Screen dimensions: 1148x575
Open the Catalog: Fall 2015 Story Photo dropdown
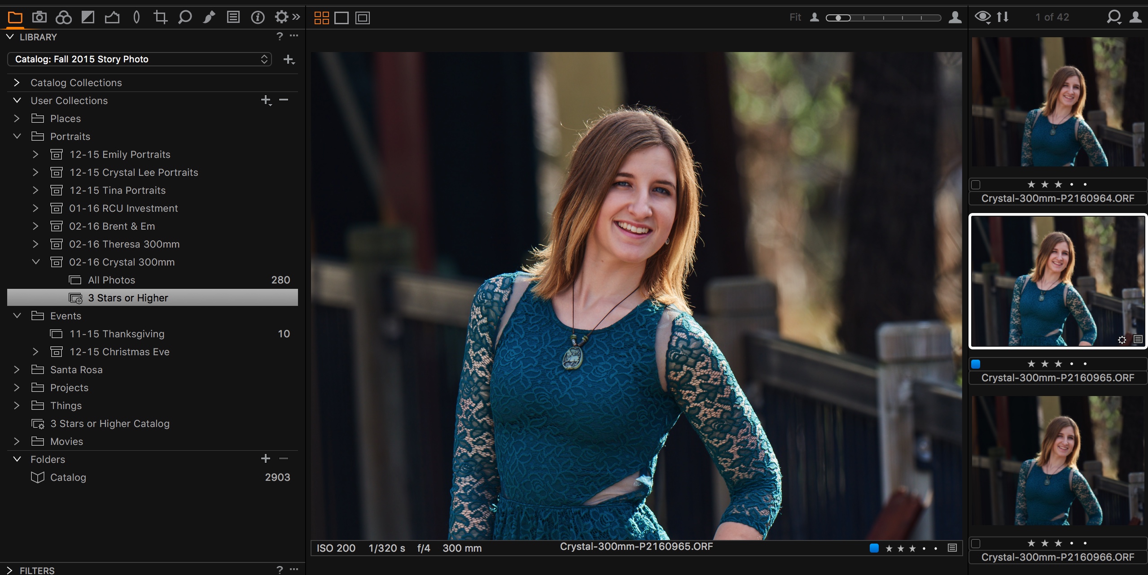(139, 59)
